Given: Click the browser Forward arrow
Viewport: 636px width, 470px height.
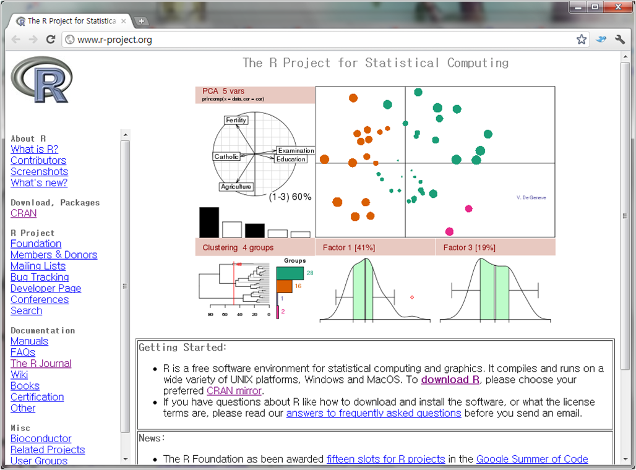Looking at the screenshot, I should 33,40.
